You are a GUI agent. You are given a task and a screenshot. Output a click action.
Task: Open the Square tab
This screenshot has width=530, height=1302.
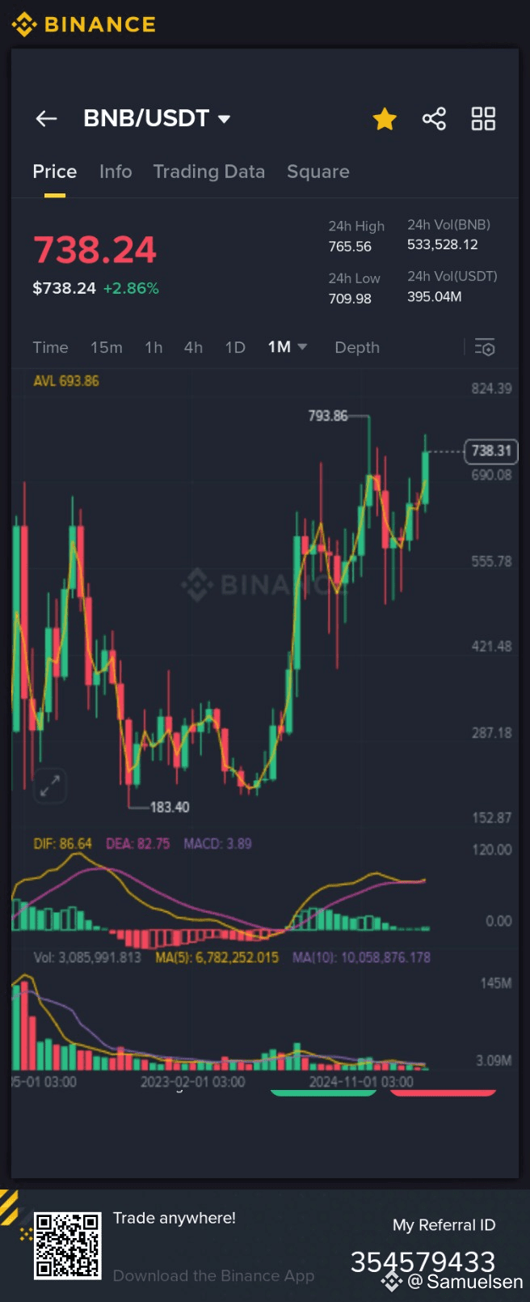pyautogui.click(x=318, y=172)
